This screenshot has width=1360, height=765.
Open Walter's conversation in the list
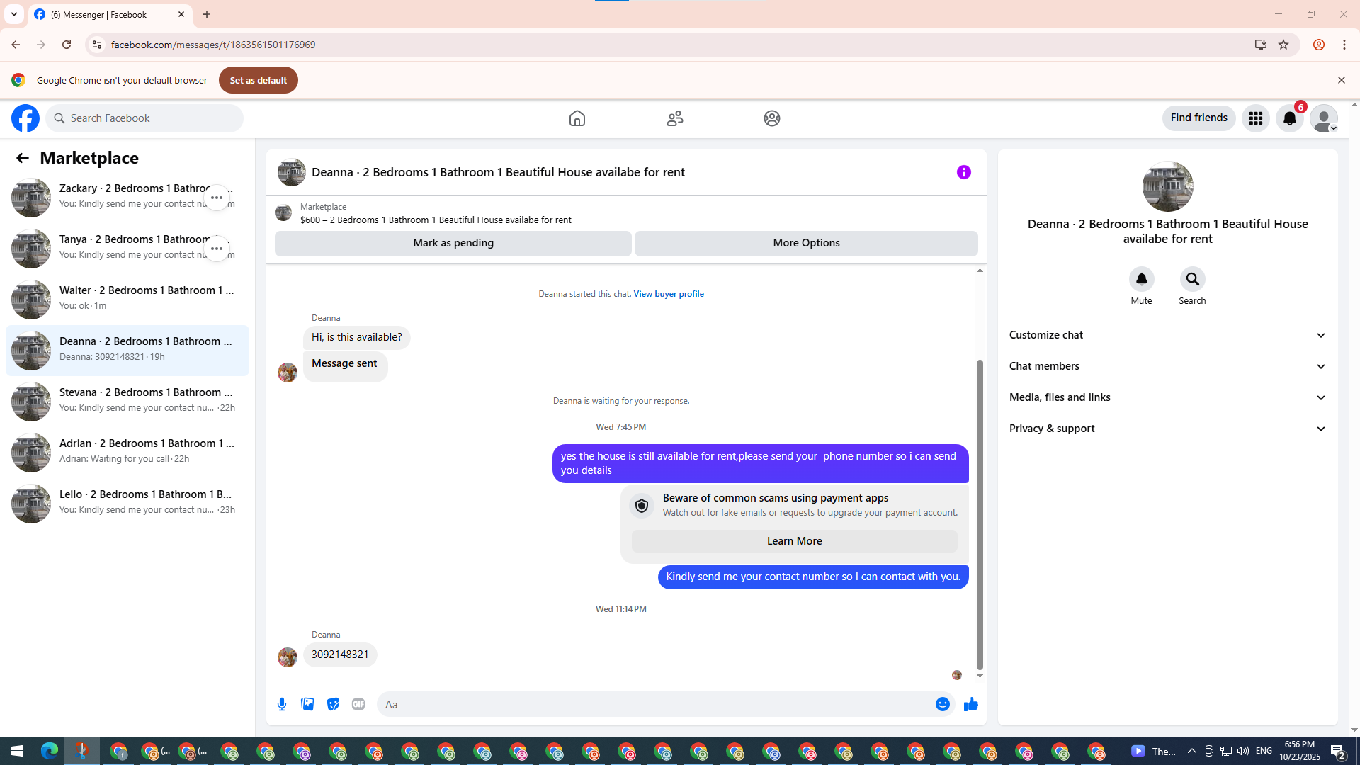point(127,298)
